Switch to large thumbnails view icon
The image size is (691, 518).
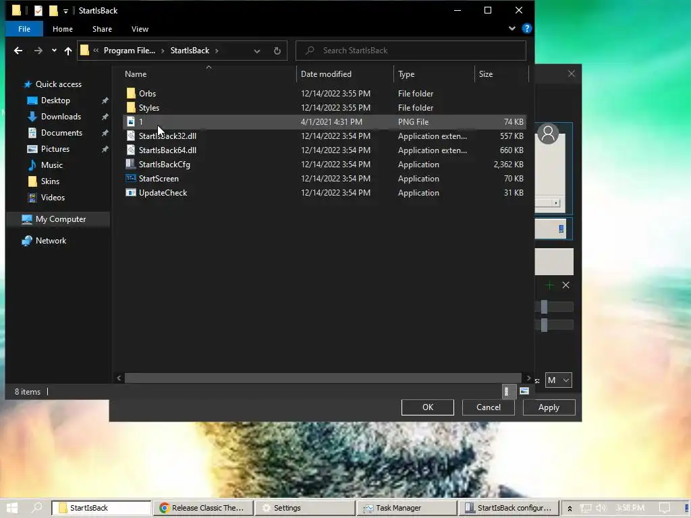coord(524,391)
